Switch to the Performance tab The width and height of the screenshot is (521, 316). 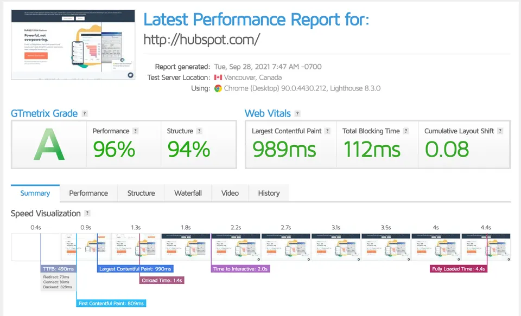pos(88,193)
